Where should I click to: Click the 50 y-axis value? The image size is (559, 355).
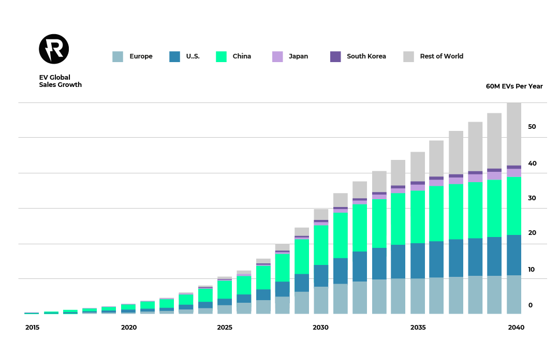[x=532, y=127]
